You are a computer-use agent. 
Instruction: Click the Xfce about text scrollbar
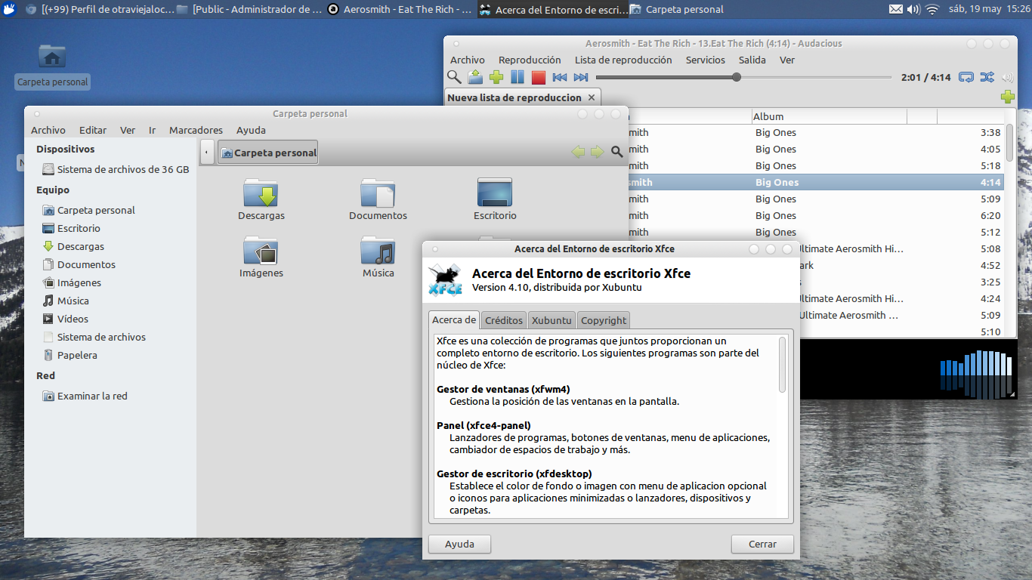783,364
